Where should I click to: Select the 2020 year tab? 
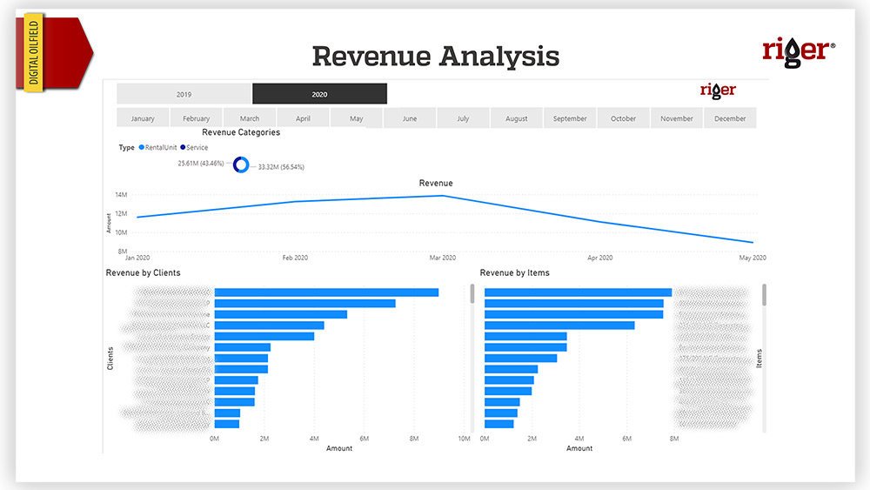[319, 94]
